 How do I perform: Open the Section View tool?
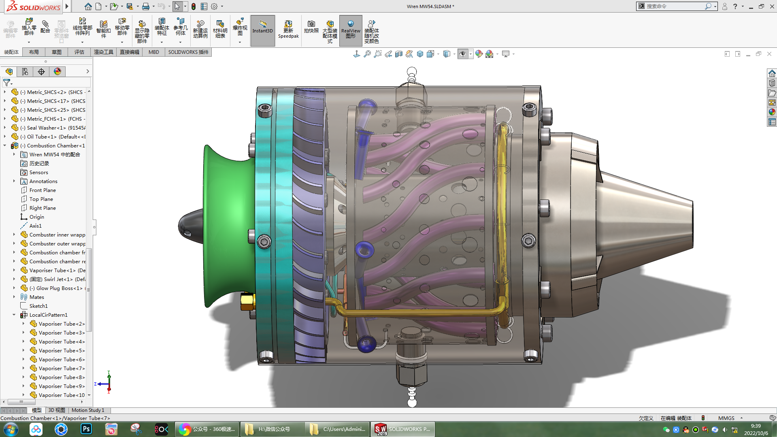(x=399, y=54)
